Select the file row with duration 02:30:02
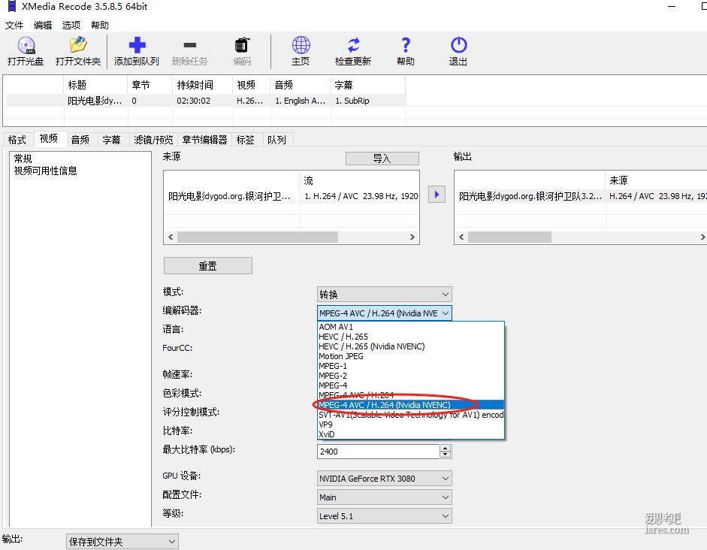Screen dimensions: 707x550 [x=206, y=101]
